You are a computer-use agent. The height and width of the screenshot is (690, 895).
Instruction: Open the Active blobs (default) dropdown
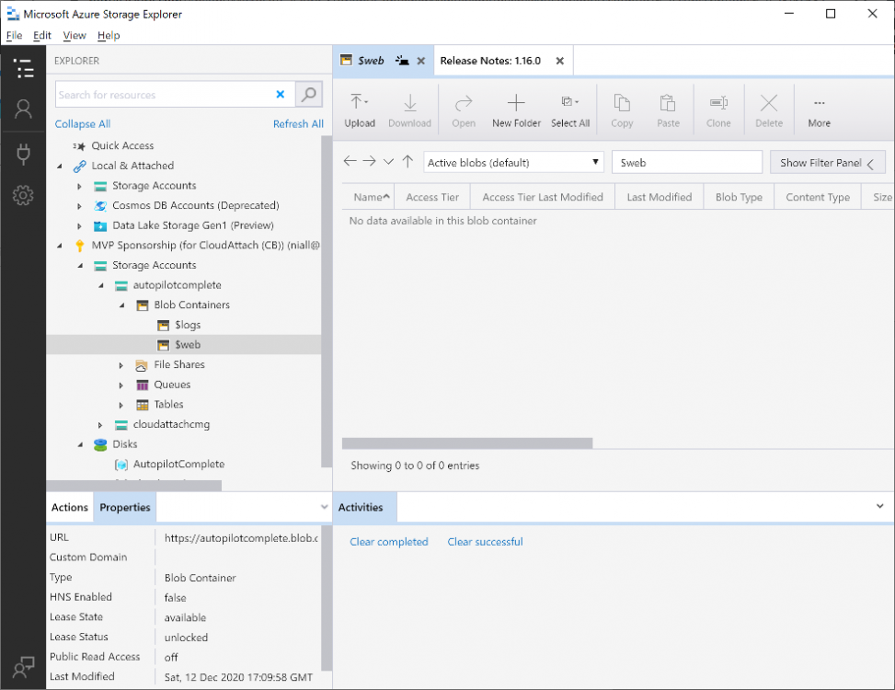(513, 162)
